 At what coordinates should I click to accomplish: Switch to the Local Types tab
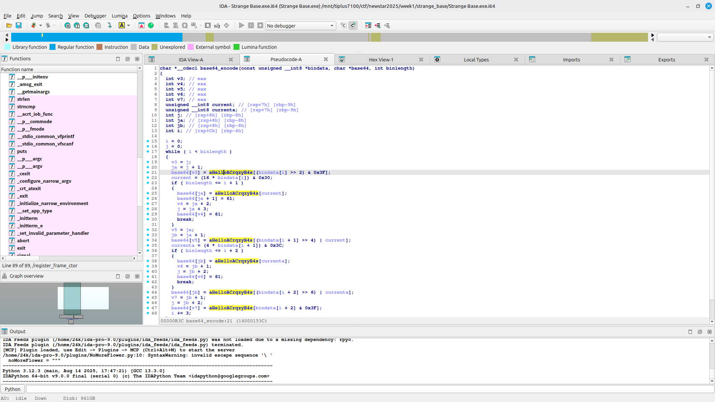pos(476,60)
